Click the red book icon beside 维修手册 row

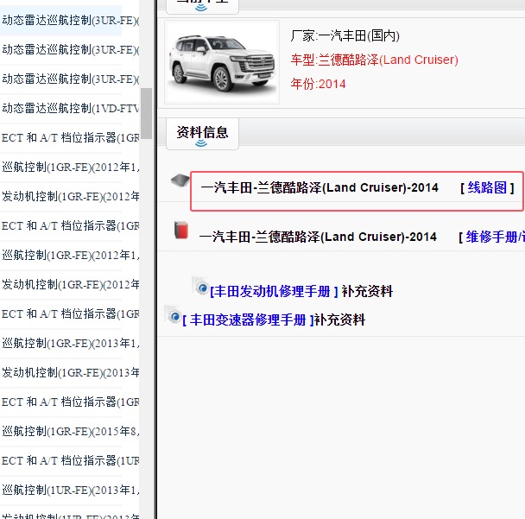point(181,231)
